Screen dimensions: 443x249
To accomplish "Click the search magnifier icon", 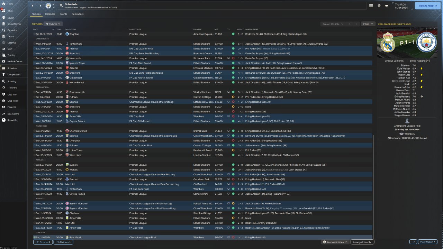I will [x=61, y=6].
